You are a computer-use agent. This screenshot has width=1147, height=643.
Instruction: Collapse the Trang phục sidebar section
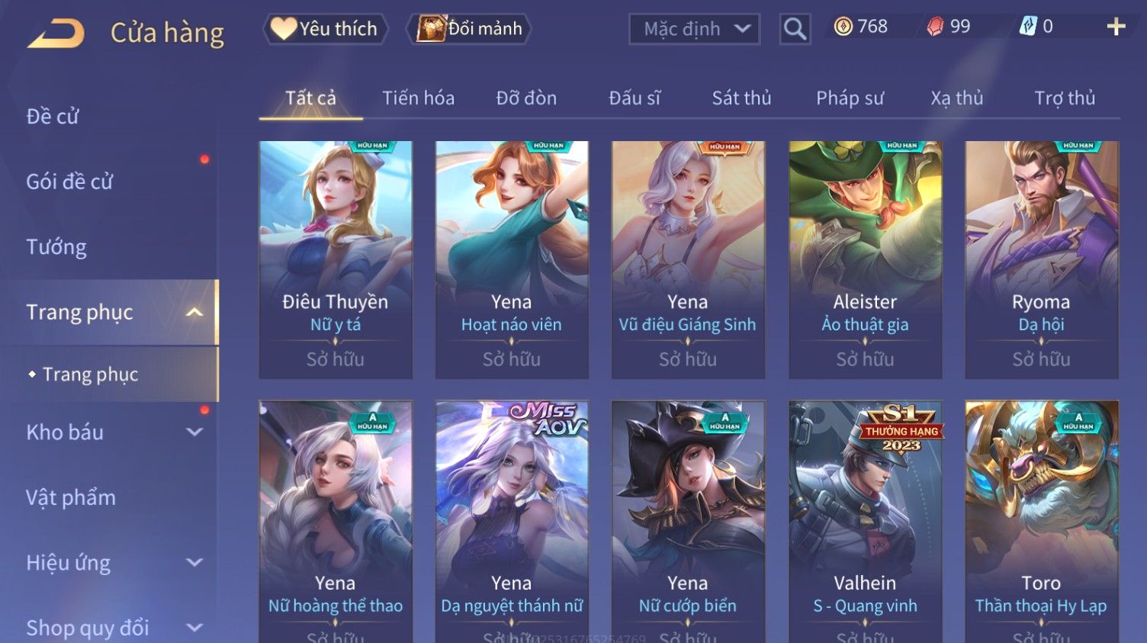point(195,313)
